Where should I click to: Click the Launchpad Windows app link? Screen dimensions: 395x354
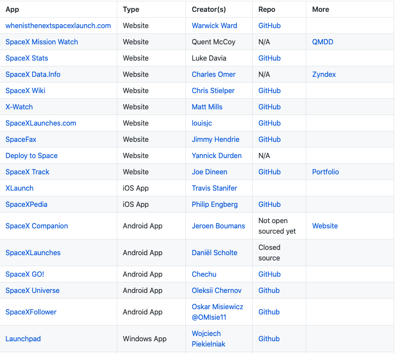[23, 339]
